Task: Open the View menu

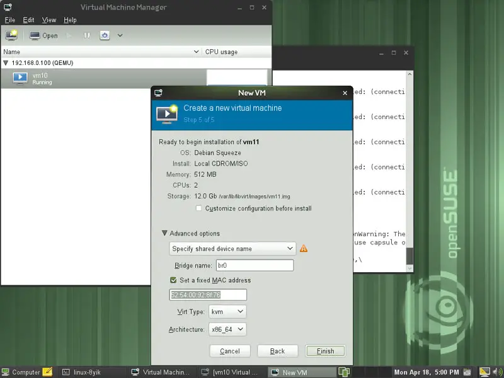Action: pos(49,20)
